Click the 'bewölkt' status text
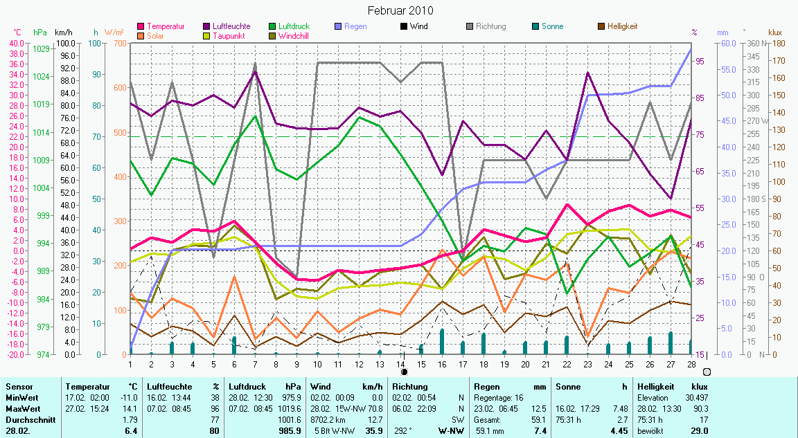Screen dimensions: 798x438 point(652,430)
